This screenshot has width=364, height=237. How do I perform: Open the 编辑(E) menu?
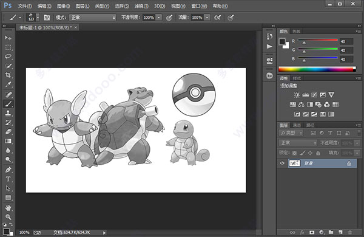click(x=44, y=6)
